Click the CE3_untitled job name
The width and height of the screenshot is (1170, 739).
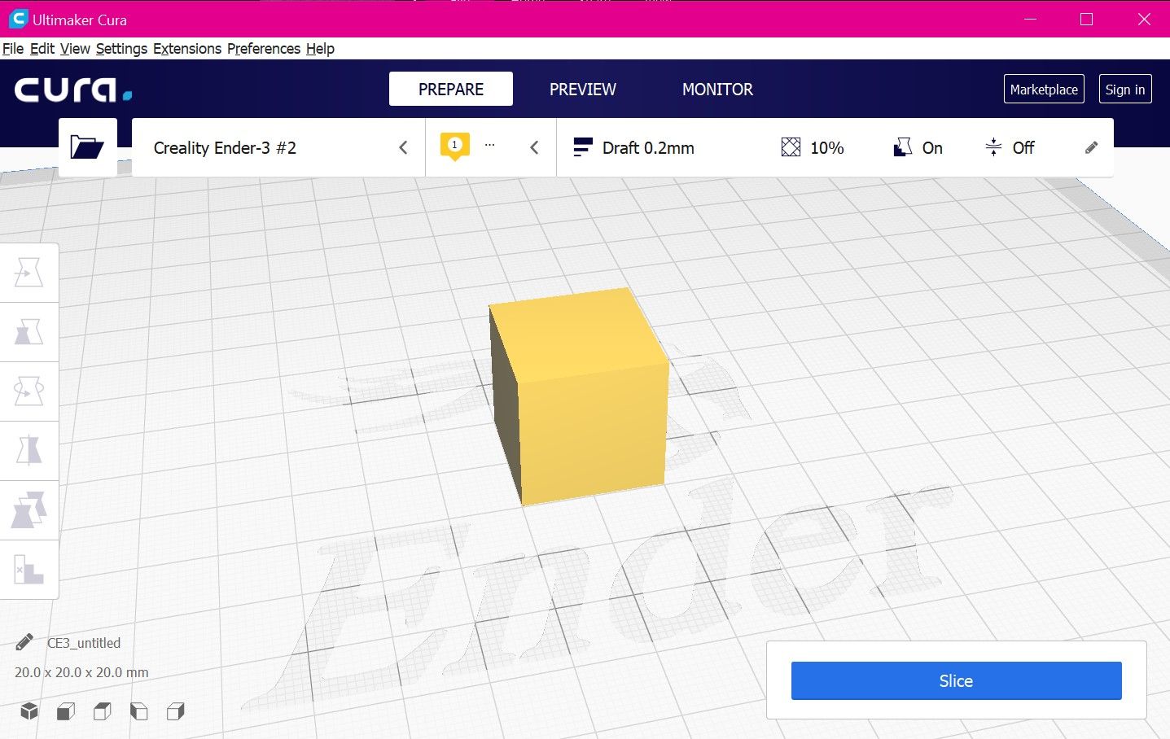[x=84, y=643]
